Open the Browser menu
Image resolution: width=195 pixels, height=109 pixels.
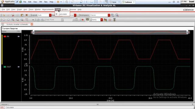73,9
